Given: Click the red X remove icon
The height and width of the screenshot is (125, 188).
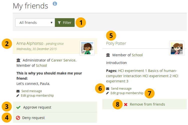Looking at the screenshot, I should pyautogui.click(x=126, y=104).
